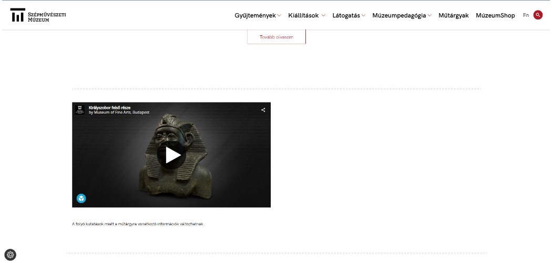Expand the chevron next to Kiállítások
Screen dimensions: 552x263
(323, 16)
